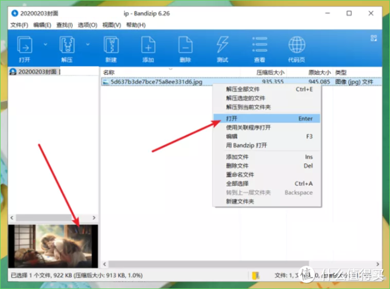Click the 删除 (Delete) toolbar icon

click(x=185, y=45)
